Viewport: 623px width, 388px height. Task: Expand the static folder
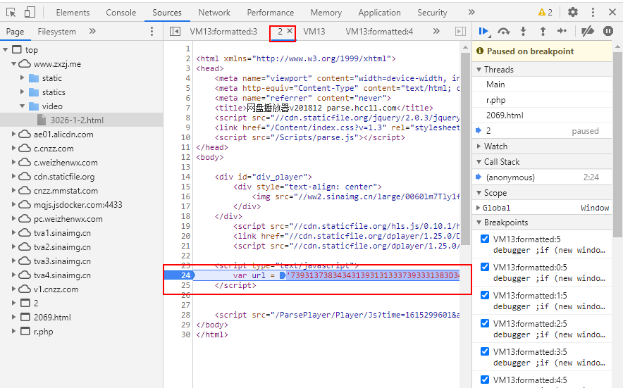(23, 78)
